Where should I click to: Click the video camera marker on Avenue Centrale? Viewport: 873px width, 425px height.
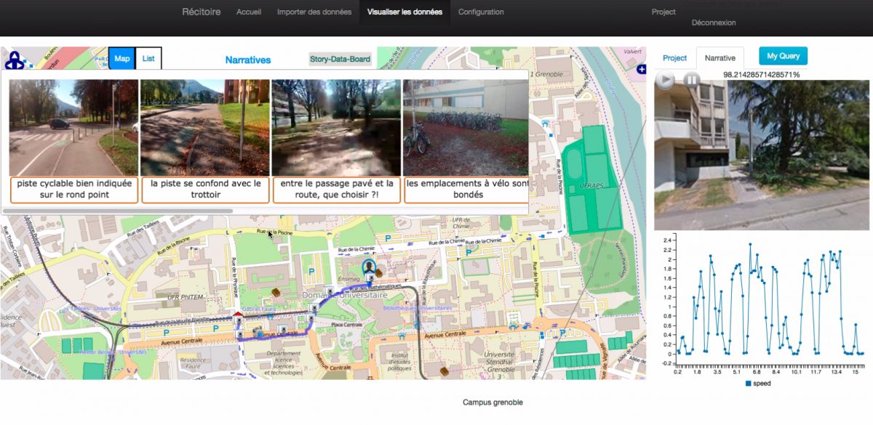[258, 330]
